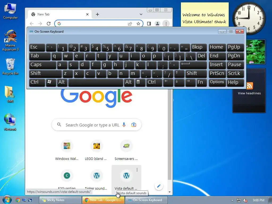Open the Computer desktop icon
The image size is (272, 204).
[10, 11]
